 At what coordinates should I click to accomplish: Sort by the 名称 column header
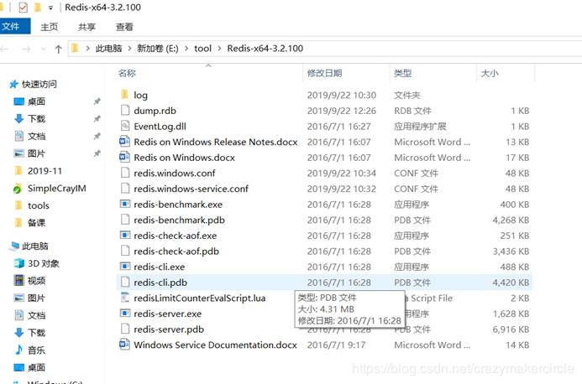pos(127,73)
